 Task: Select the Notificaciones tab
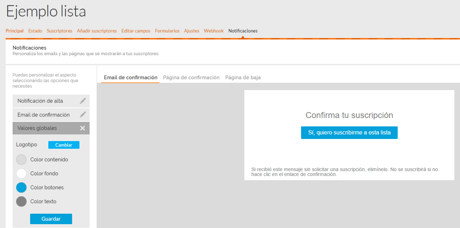point(243,31)
